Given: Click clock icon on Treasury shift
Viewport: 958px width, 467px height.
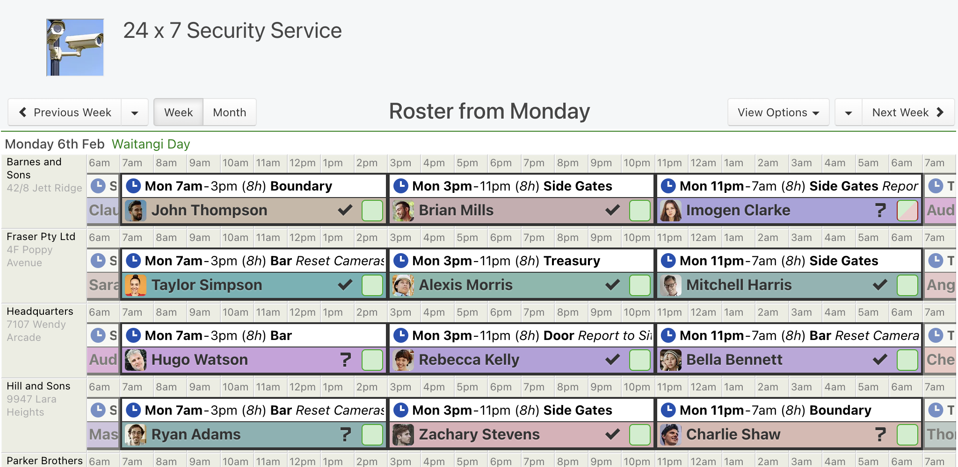Looking at the screenshot, I should 401,261.
